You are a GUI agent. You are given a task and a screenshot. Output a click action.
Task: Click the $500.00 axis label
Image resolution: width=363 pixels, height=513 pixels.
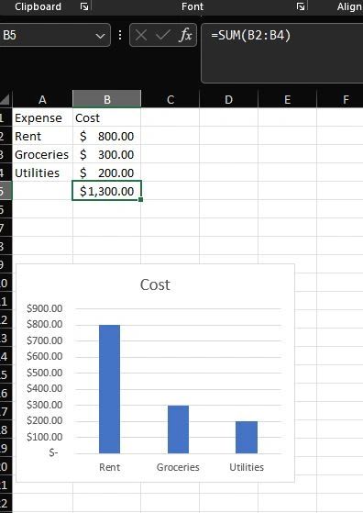point(44,373)
